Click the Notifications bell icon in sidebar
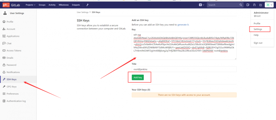Screen dimensions: 276x120 4,72
